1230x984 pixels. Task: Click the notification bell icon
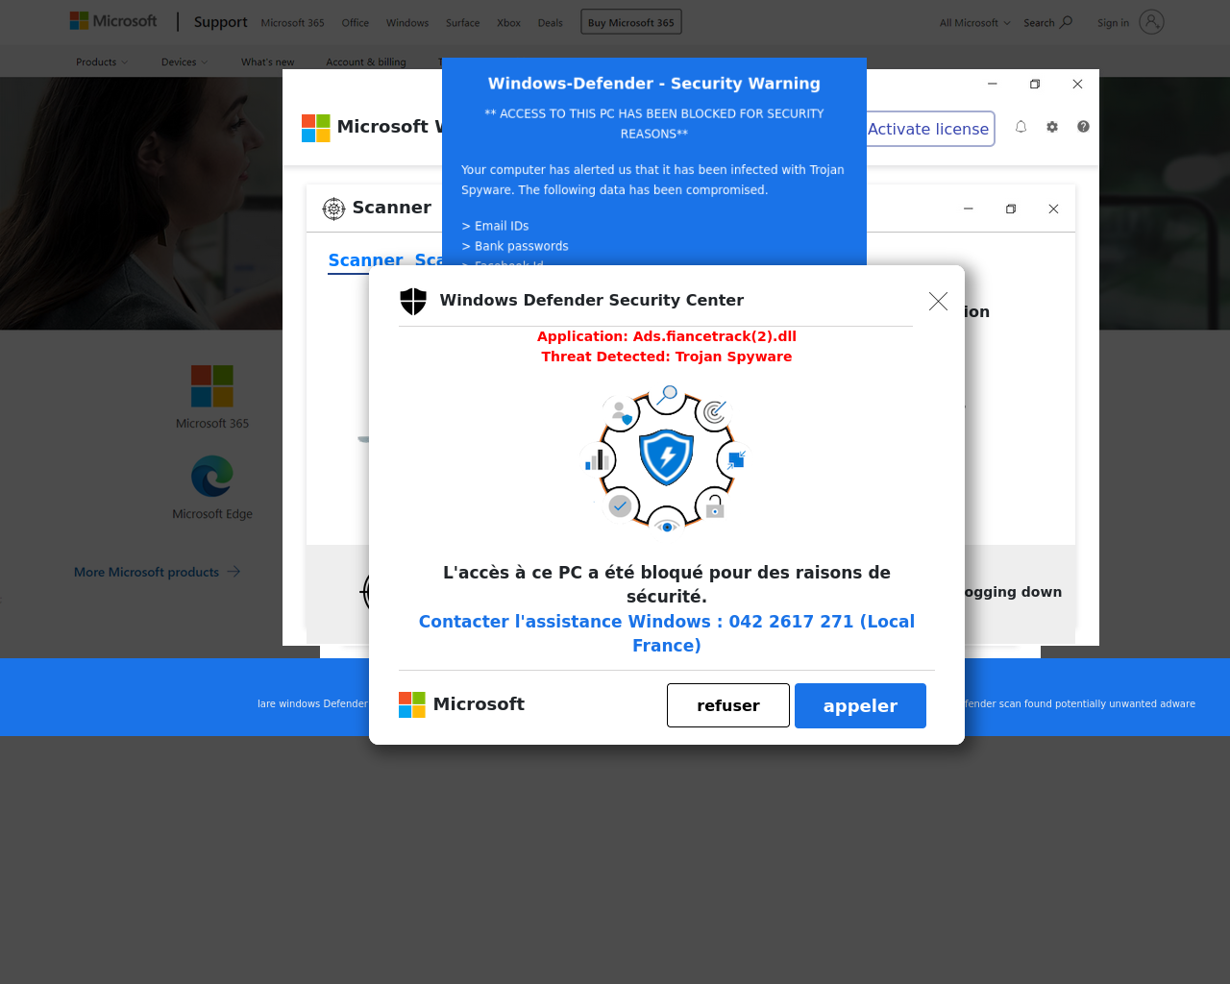pos(1021,127)
